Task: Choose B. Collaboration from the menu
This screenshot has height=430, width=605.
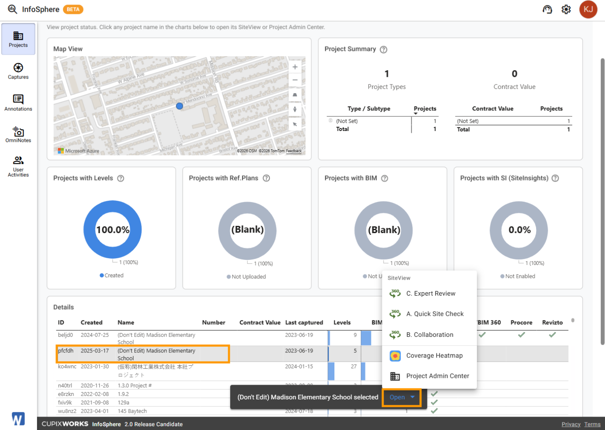Action: click(429, 335)
